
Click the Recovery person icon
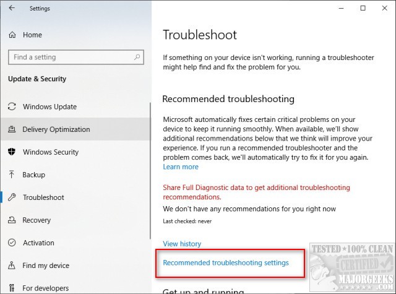pyautogui.click(x=12, y=220)
